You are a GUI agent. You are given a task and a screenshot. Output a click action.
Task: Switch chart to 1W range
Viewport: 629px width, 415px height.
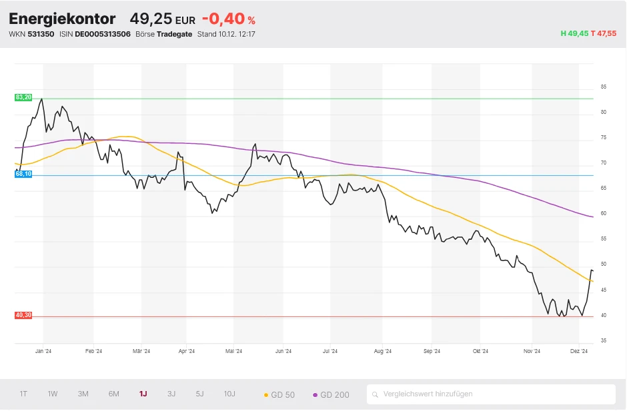(53, 394)
